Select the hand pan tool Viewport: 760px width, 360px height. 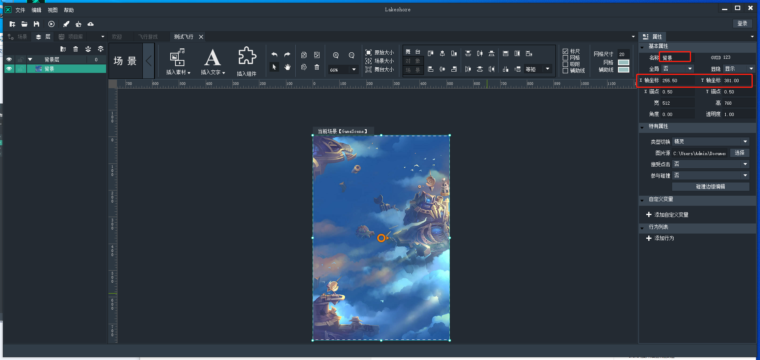[x=287, y=67]
